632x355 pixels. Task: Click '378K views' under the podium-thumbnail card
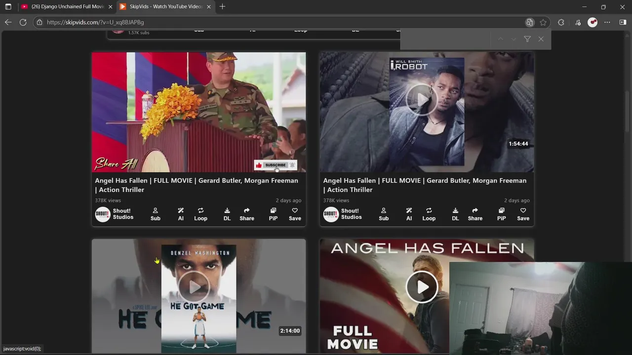coord(108,201)
